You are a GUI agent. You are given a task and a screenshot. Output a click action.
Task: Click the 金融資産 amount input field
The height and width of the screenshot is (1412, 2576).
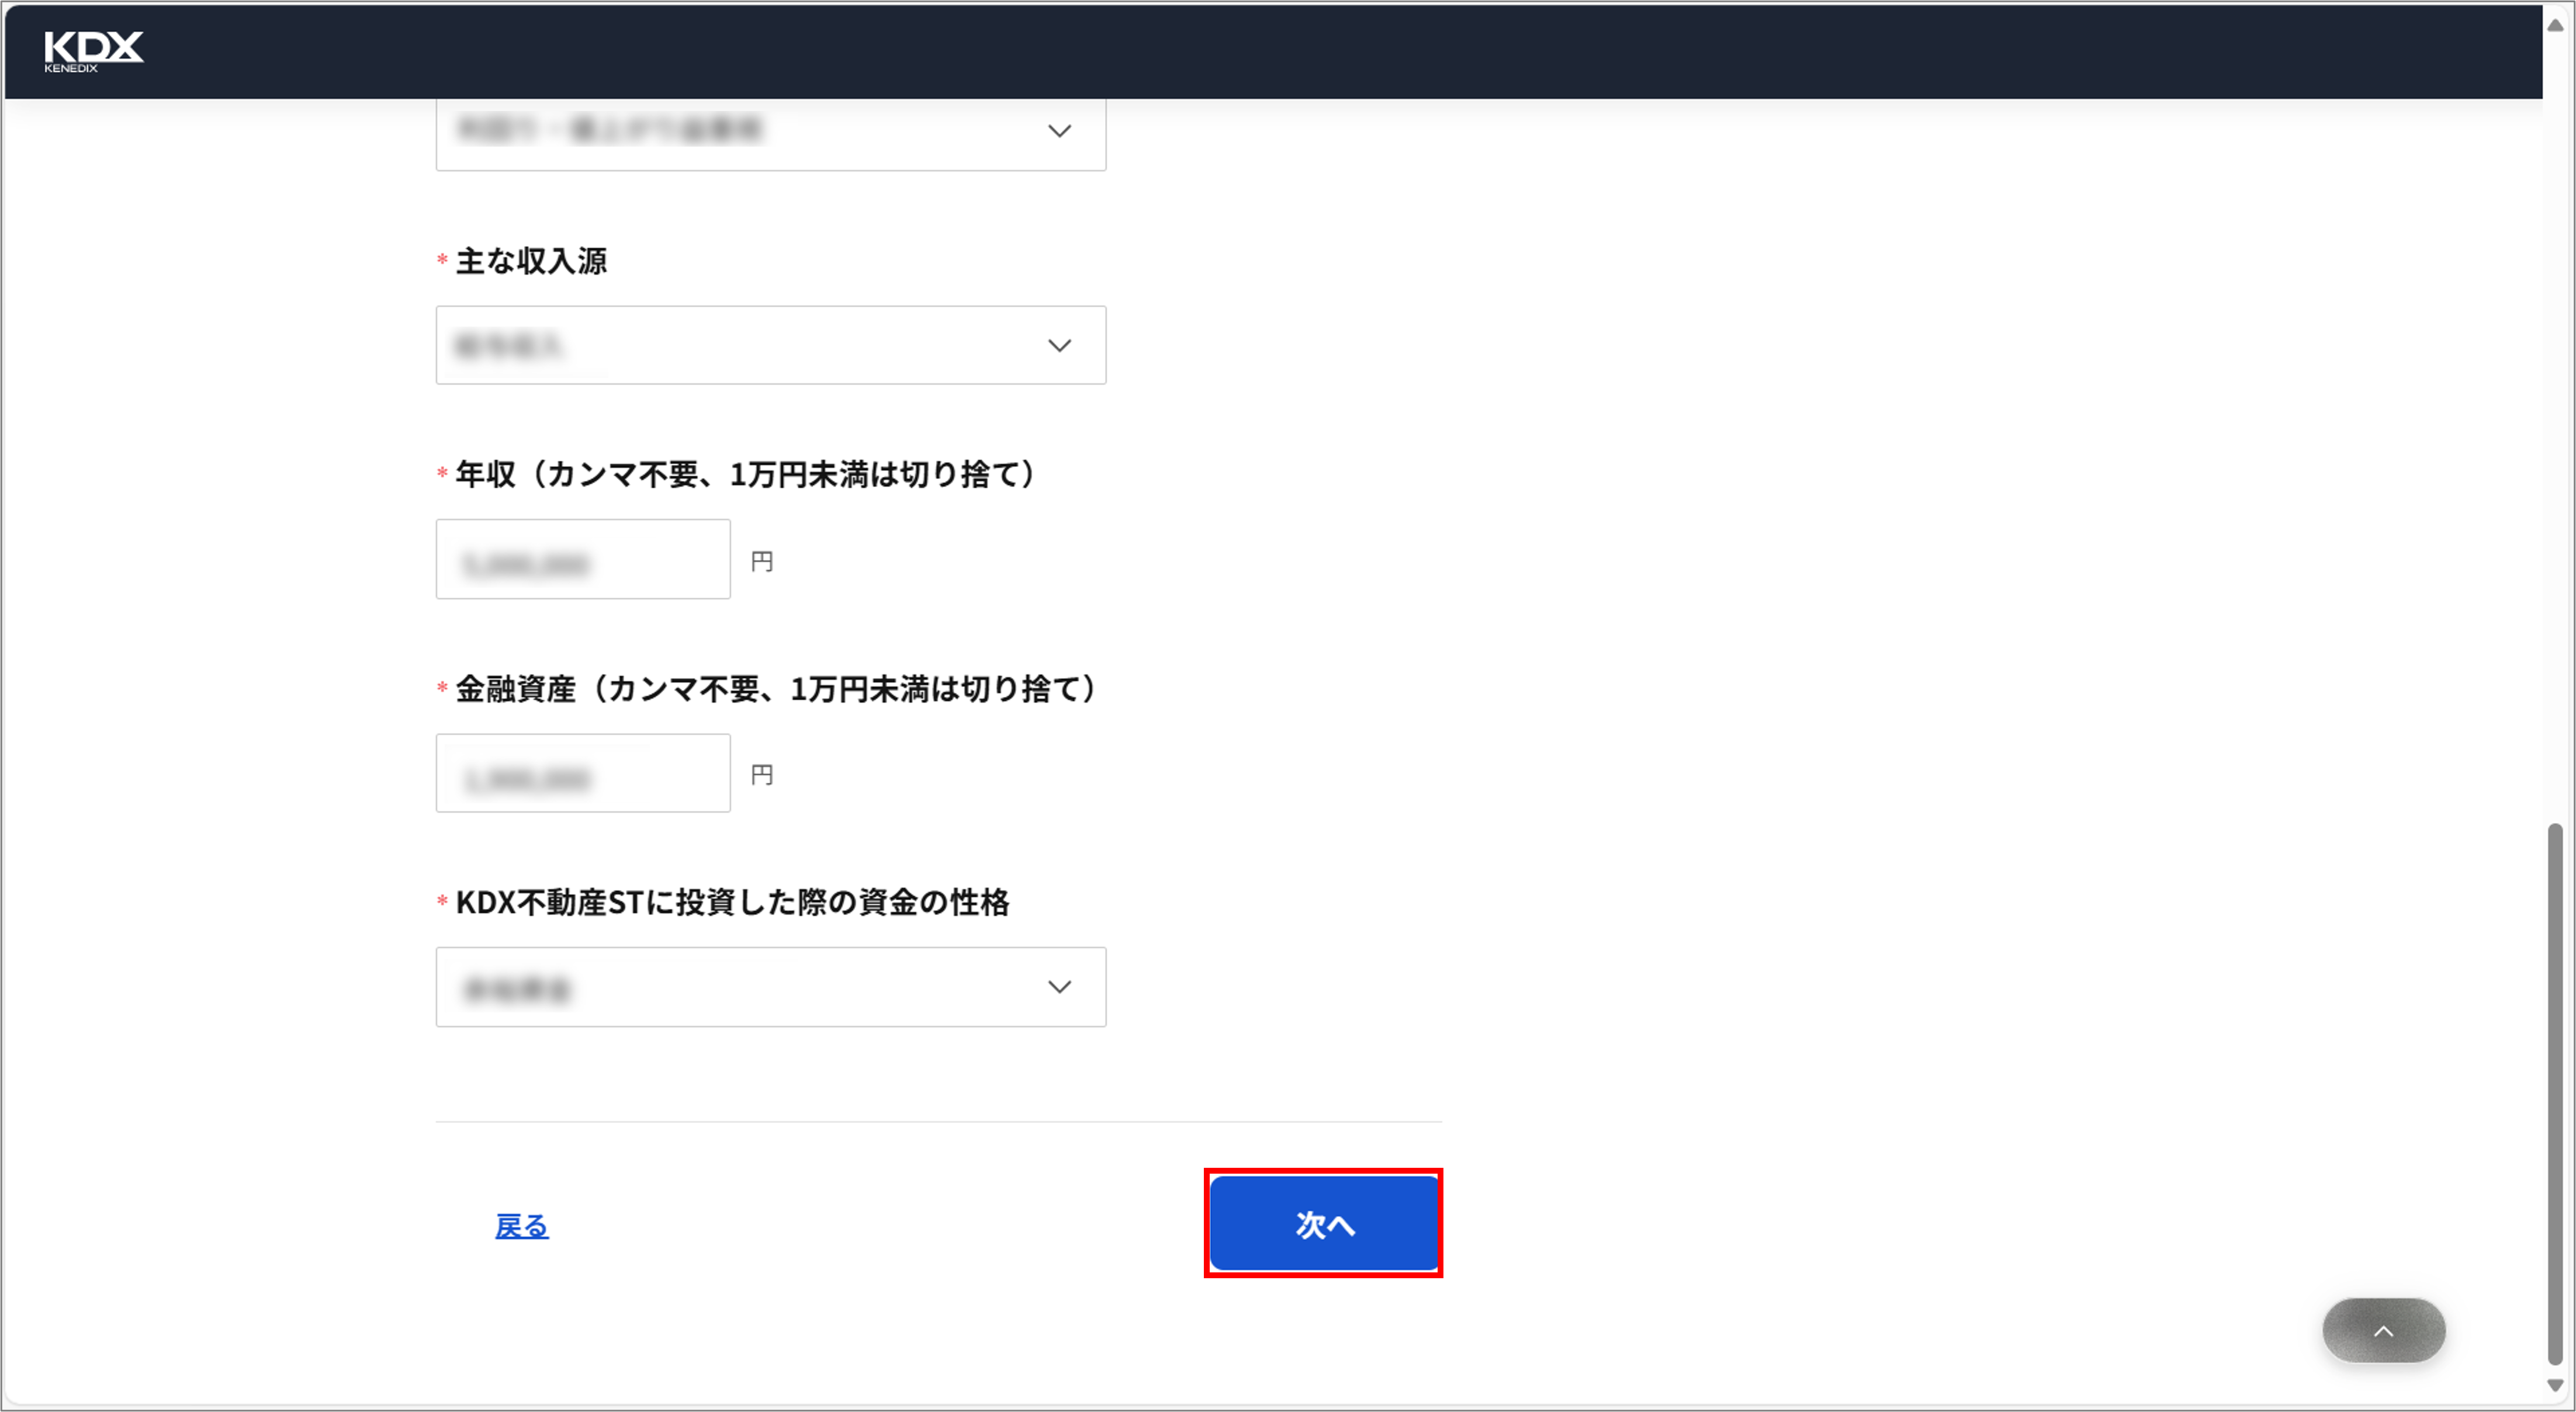tap(583, 773)
